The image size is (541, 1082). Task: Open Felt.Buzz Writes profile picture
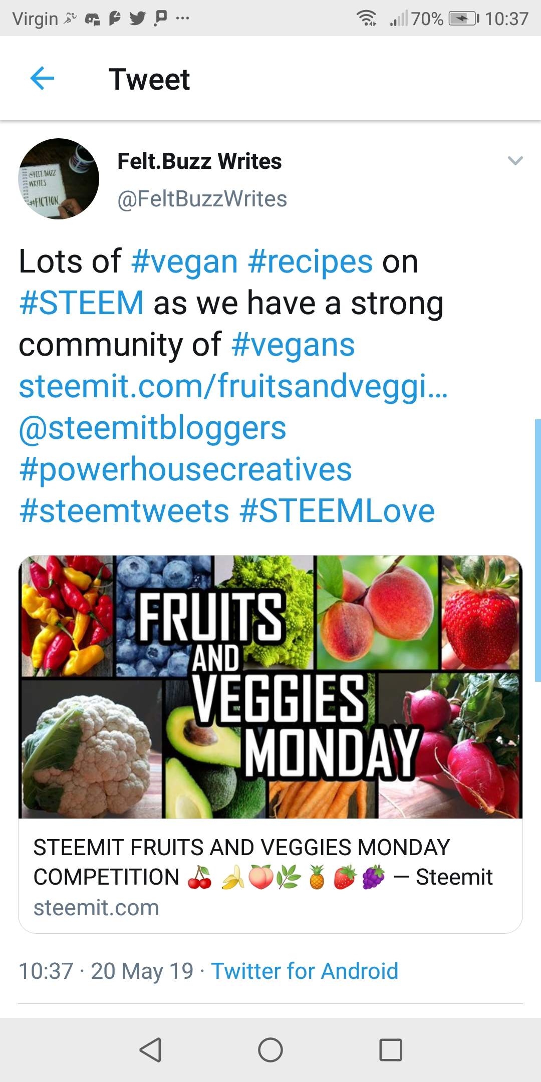tap(59, 179)
